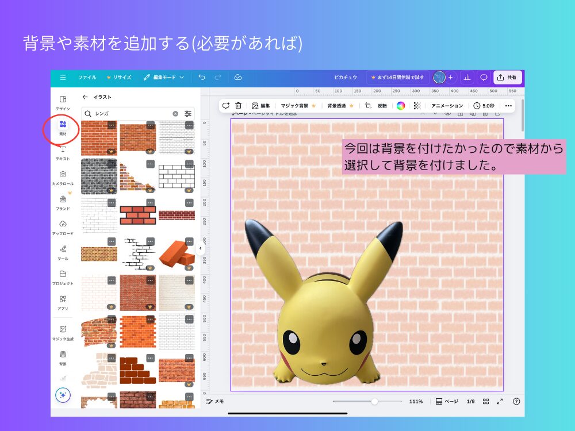Open マジック生成 magic generation panel
This screenshot has height=431, width=575.
63,332
